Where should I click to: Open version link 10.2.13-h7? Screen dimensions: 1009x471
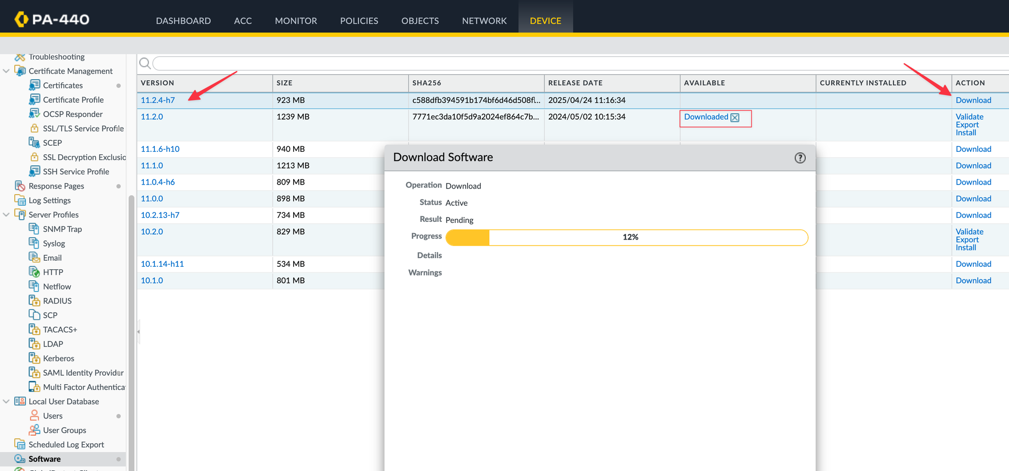pos(160,215)
